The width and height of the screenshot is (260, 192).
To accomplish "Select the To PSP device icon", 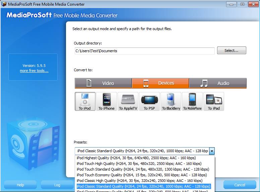I will pyautogui.click(x=149, y=101).
